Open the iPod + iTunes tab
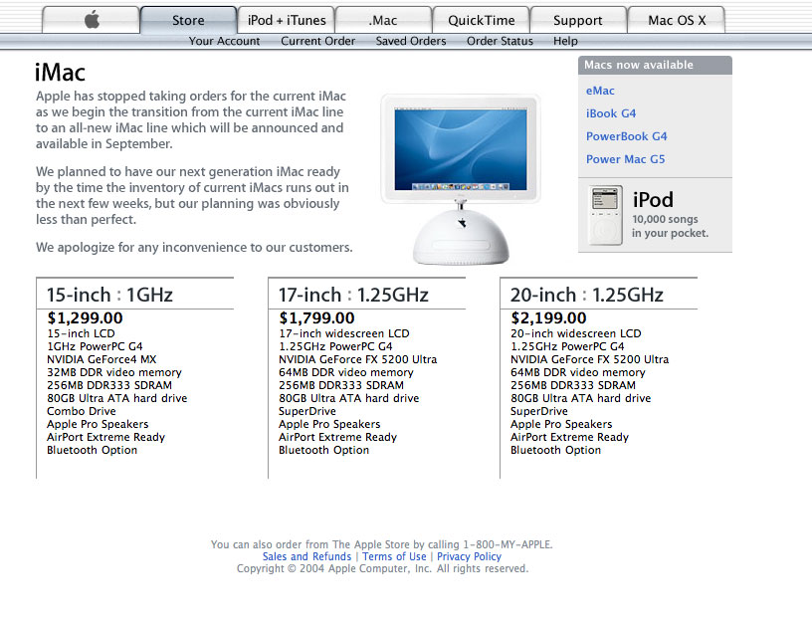Image resolution: width=812 pixels, height=622 pixels. tap(287, 20)
